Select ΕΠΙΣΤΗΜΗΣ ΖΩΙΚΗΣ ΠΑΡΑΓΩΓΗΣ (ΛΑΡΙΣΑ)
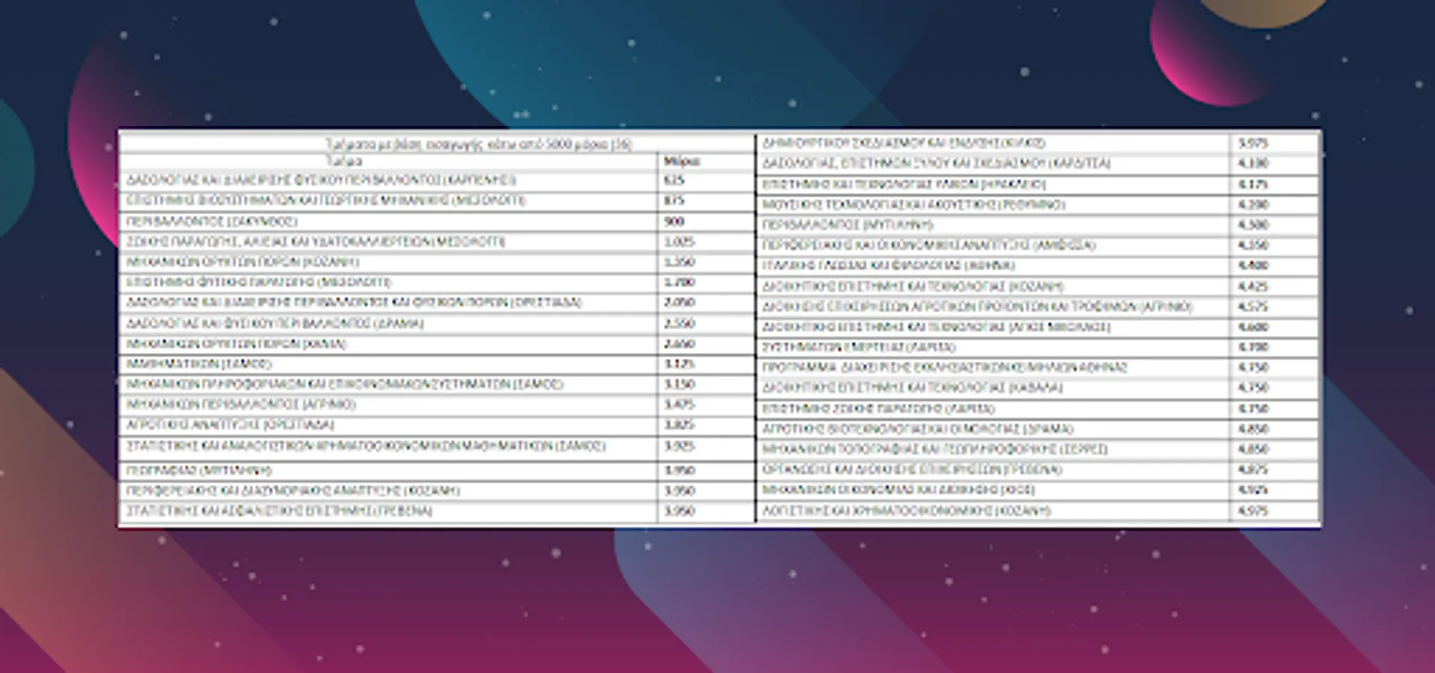The height and width of the screenshot is (673, 1435). [x=879, y=408]
